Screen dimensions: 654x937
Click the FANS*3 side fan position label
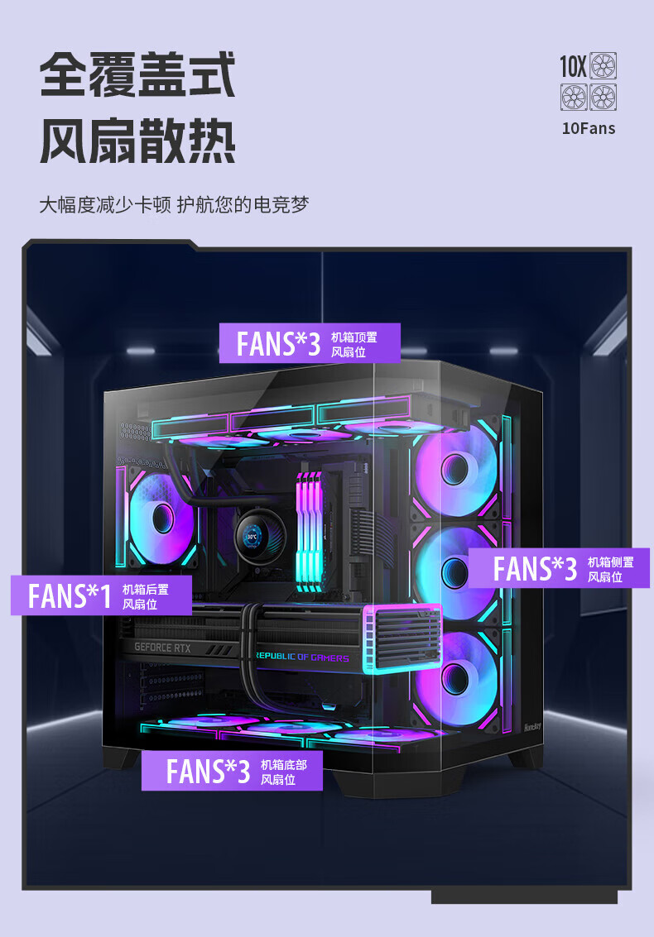[559, 568]
